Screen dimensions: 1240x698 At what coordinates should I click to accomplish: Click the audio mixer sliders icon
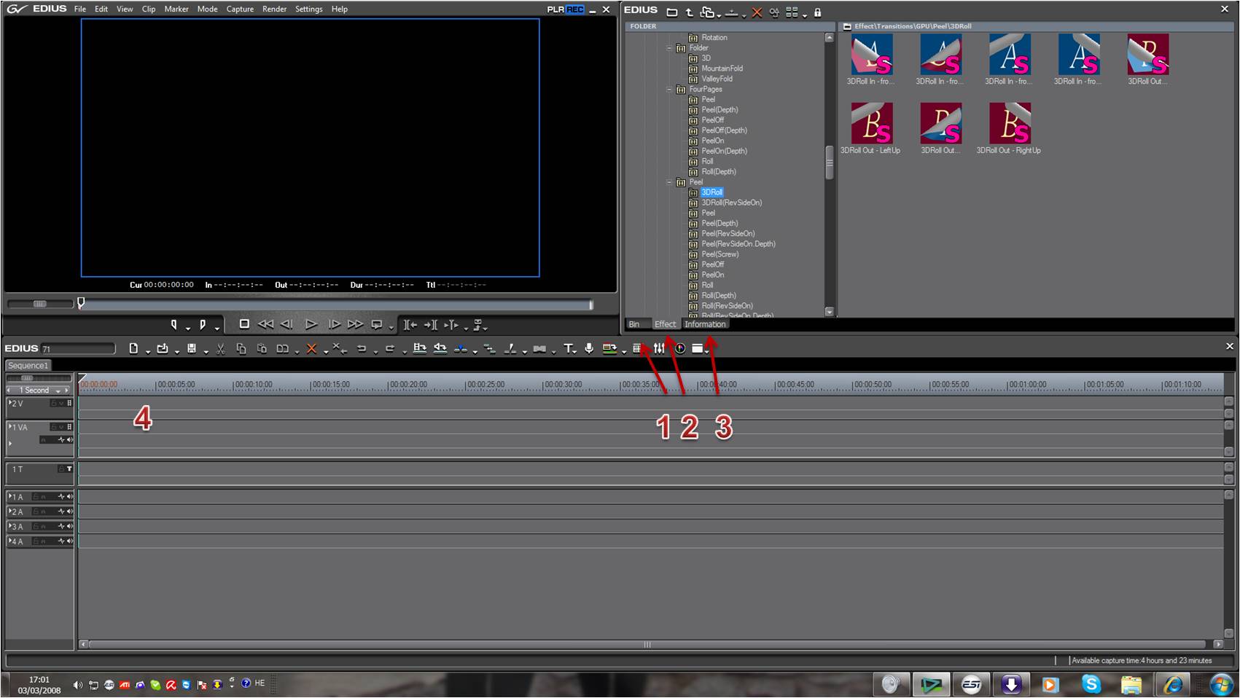pos(659,348)
